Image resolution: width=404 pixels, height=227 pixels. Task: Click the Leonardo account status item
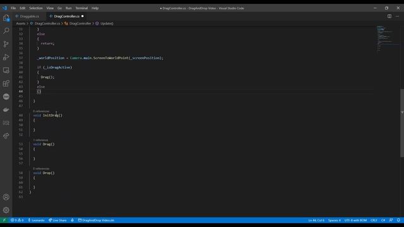(36, 220)
